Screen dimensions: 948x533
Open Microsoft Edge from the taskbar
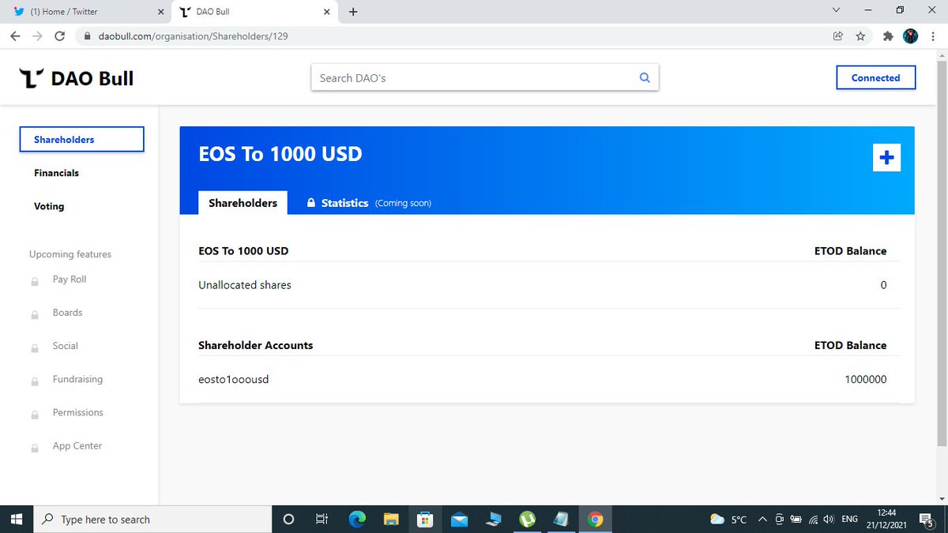(358, 519)
